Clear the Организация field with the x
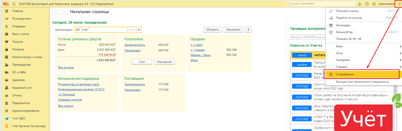Image resolution: width=402 pixels, height=131 pixels. (134, 30)
